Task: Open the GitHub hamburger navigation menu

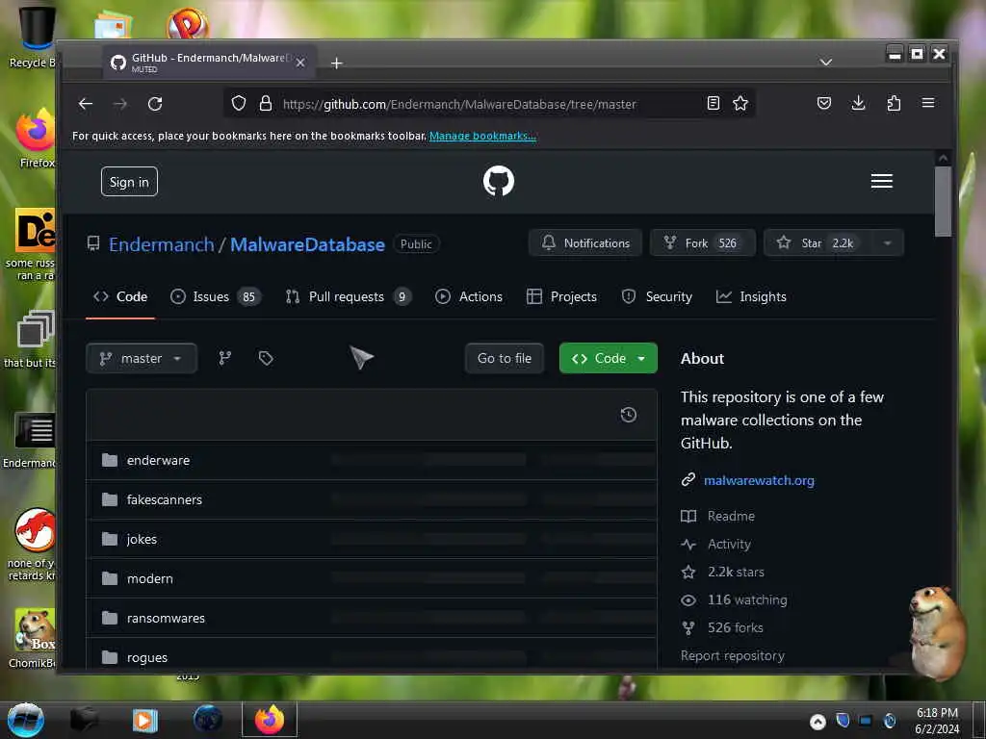Action: tap(882, 181)
